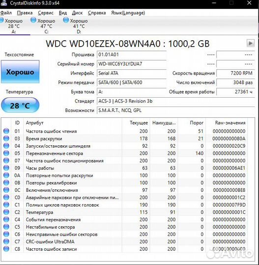Click status circle for Время раскрутки

click(6, 138)
